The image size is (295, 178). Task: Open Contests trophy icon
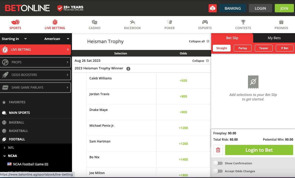click(243, 22)
